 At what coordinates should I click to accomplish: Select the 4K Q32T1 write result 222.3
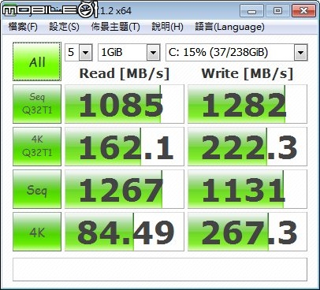point(247,147)
